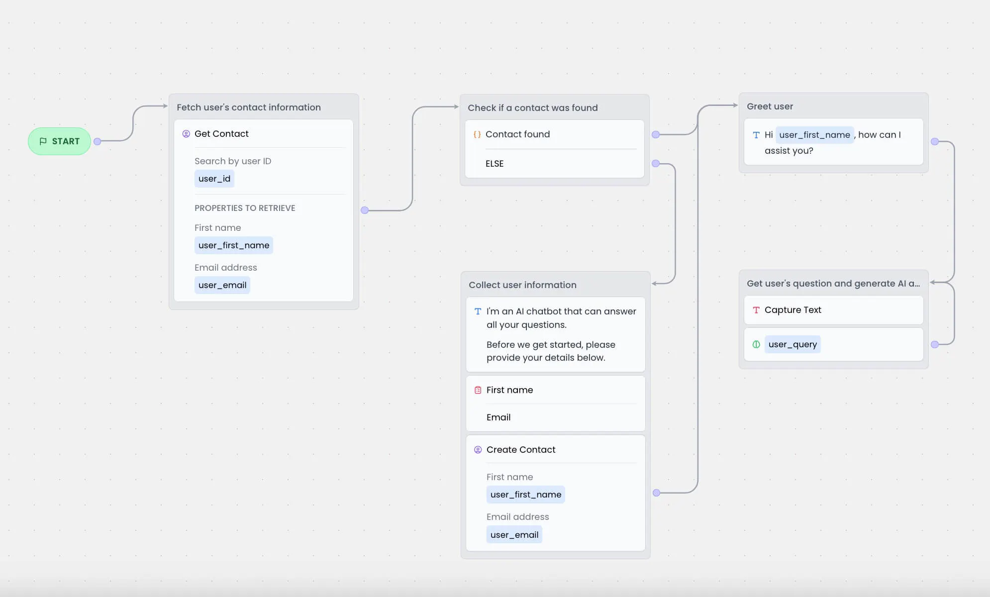Click the Greet user output port
This screenshot has width=990, height=597.
point(935,142)
